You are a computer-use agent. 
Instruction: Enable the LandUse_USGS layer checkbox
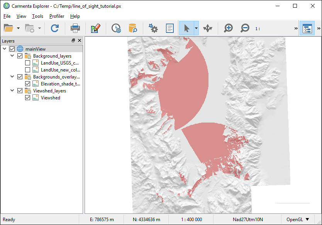tap(28, 63)
